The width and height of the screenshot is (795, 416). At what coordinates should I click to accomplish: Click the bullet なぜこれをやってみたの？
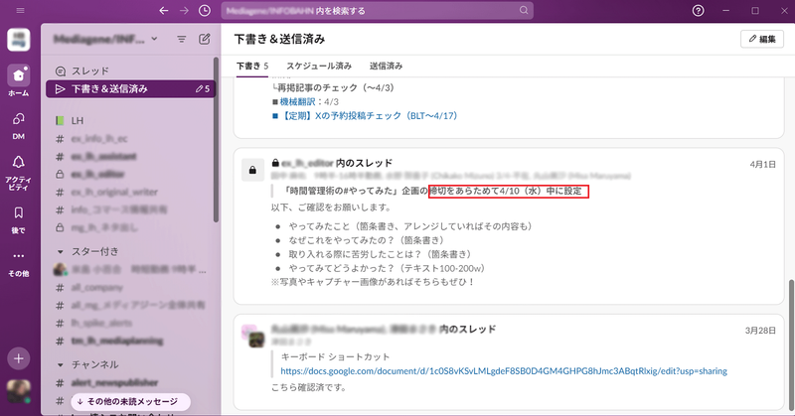[366, 240]
